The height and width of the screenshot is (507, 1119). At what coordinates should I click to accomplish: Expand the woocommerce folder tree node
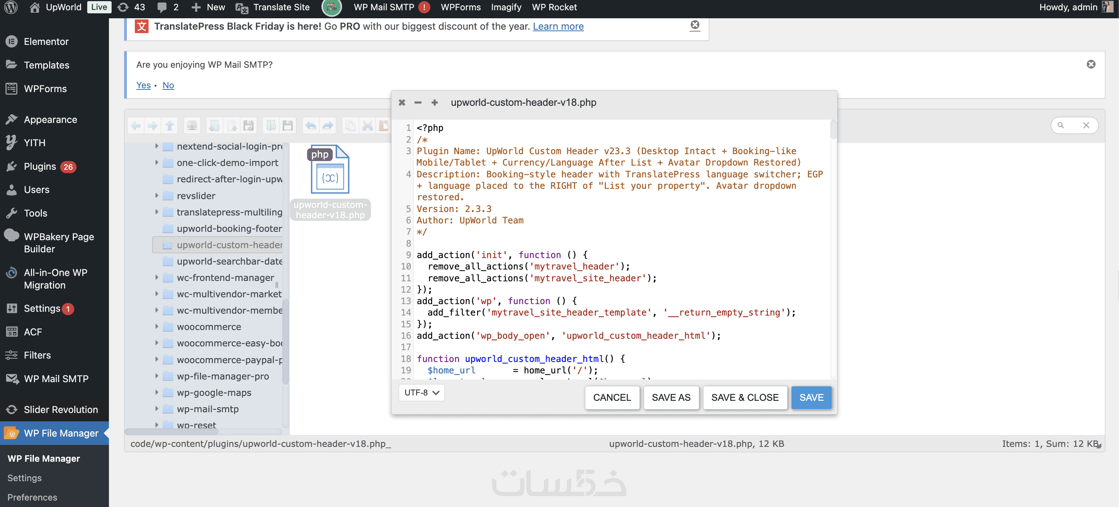tap(157, 327)
